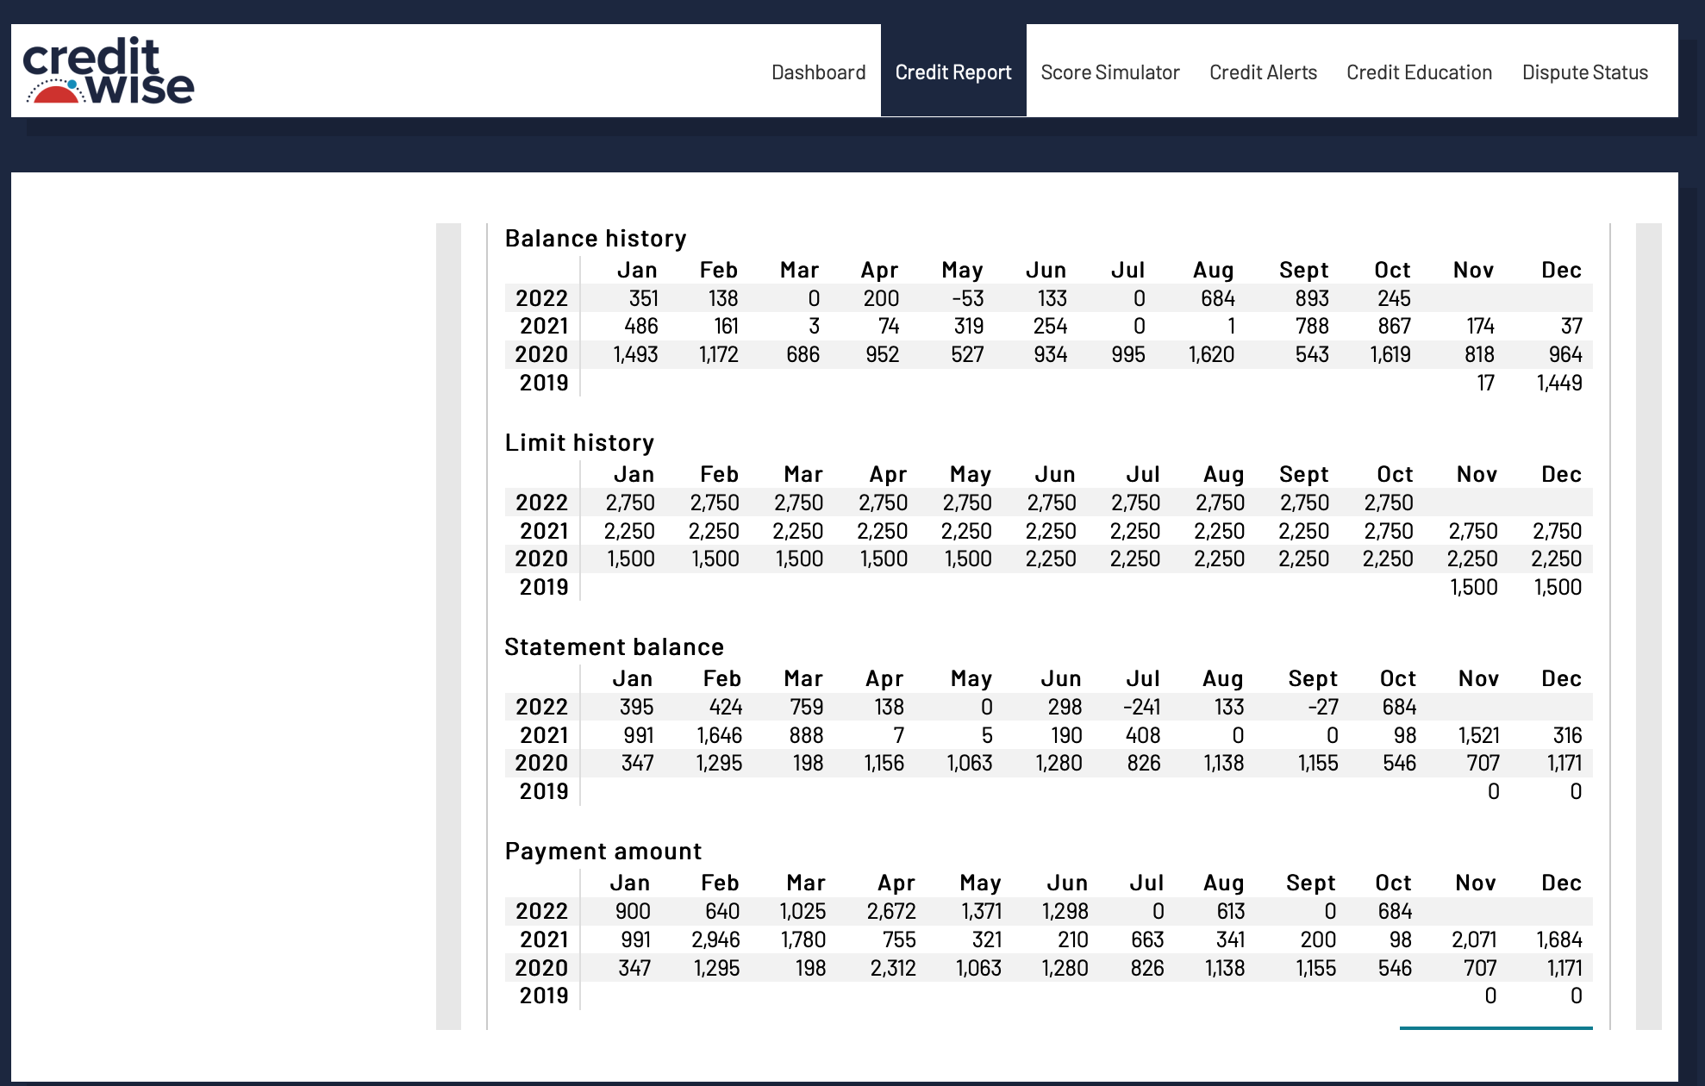Select limit 1,500 for Nov 2019
Viewport: 1705px width, 1086px height.
(1474, 587)
